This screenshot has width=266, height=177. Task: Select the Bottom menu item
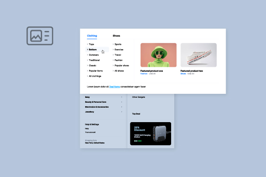[x=93, y=50]
